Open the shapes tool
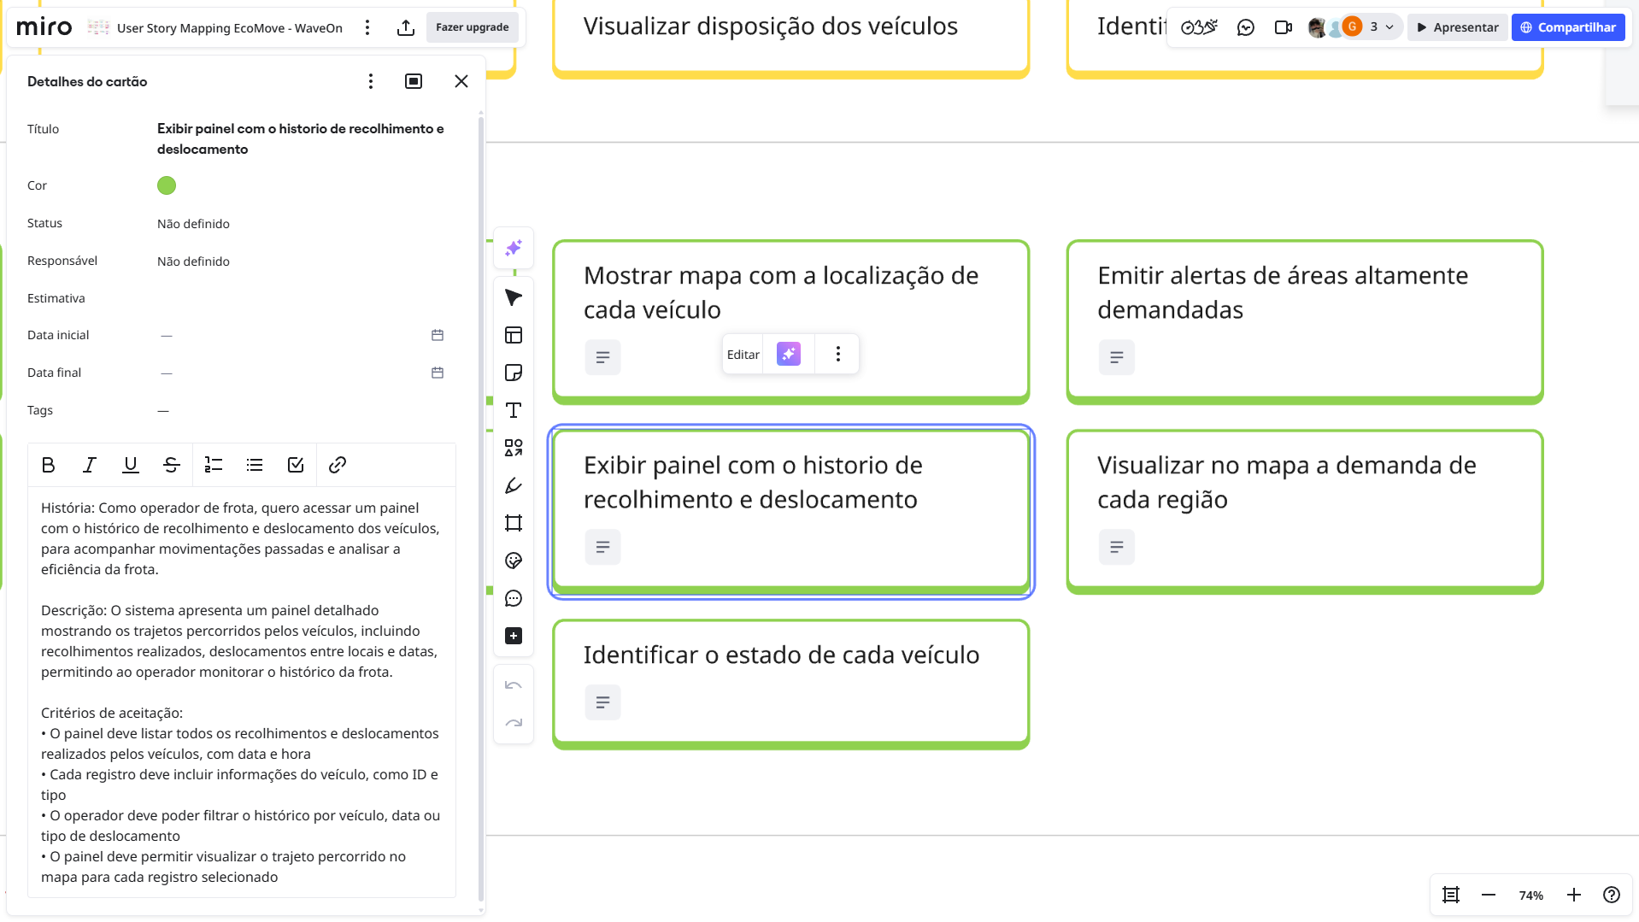Viewport: 1639px width, 922px height. (514, 448)
